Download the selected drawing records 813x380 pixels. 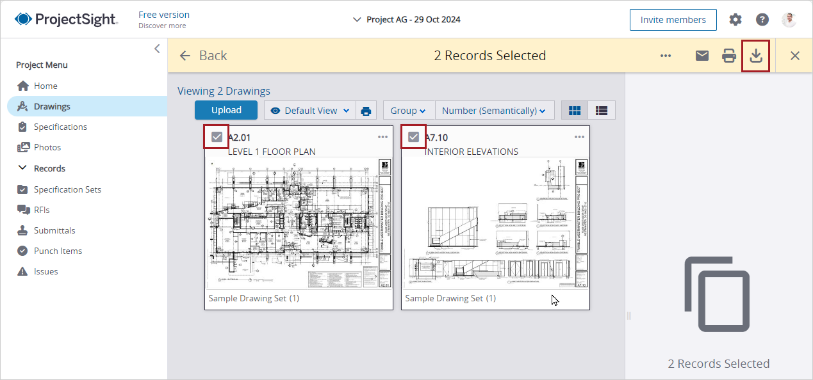point(755,56)
